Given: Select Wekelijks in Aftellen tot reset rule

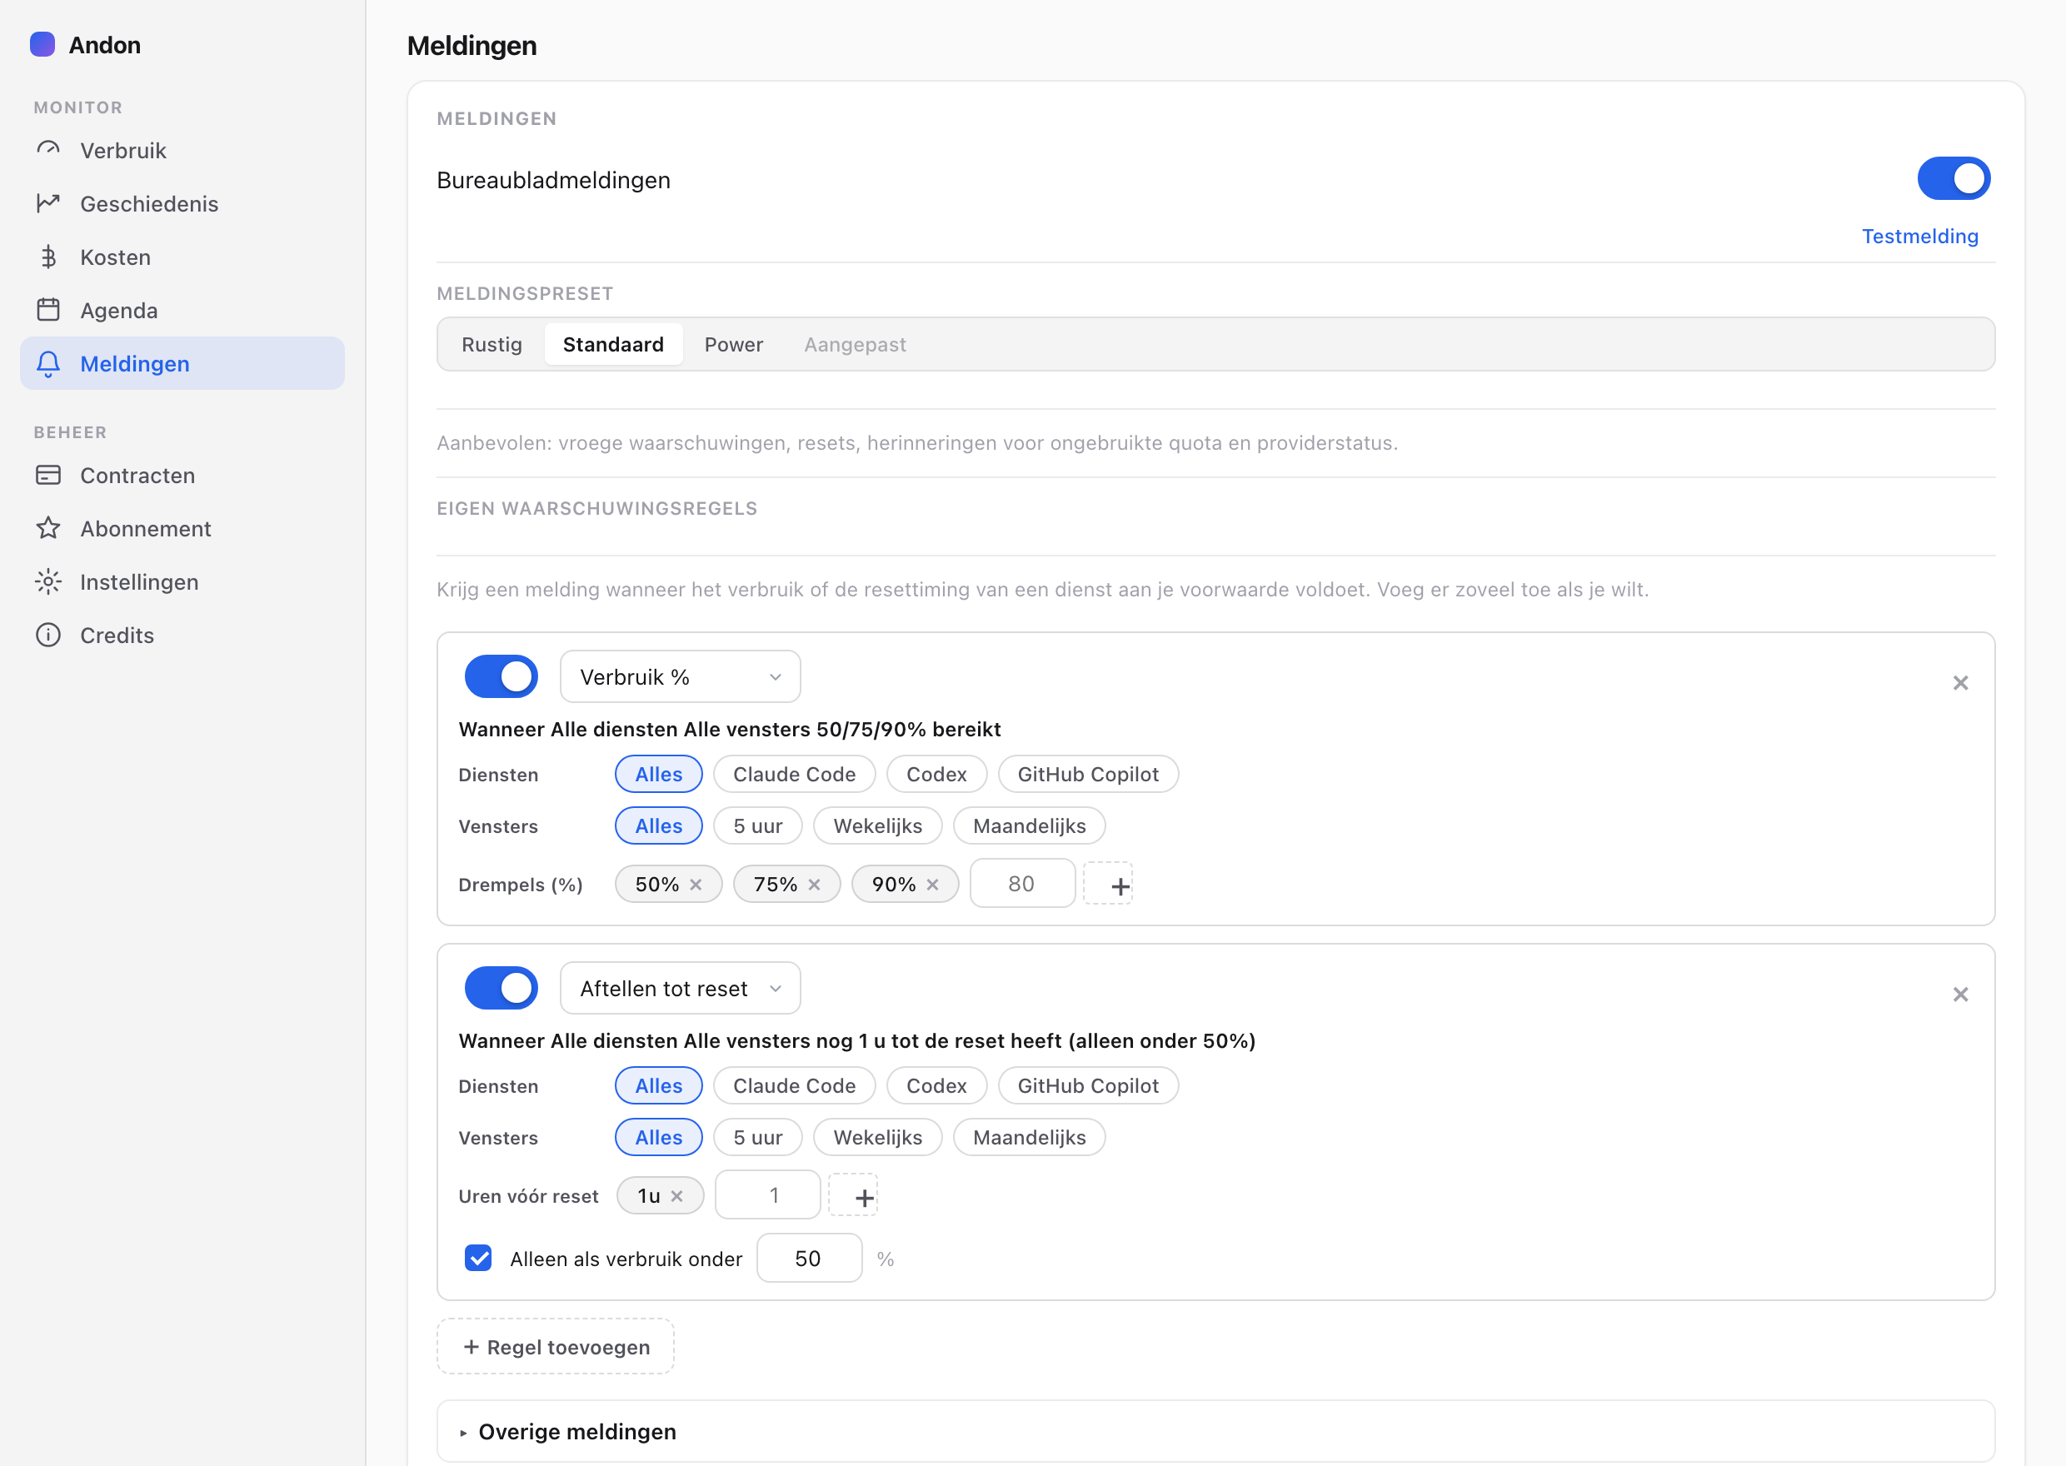Looking at the screenshot, I should click(878, 1136).
